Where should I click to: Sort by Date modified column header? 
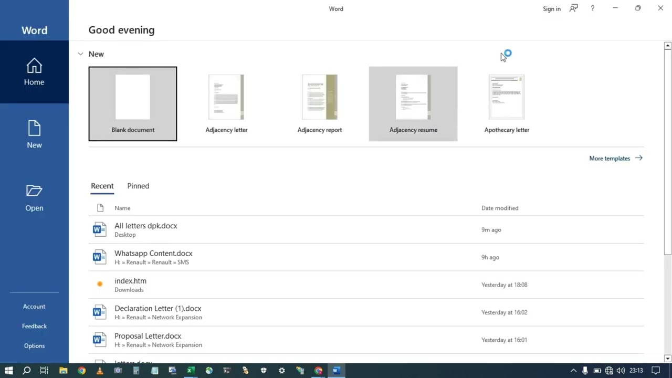click(500, 208)
